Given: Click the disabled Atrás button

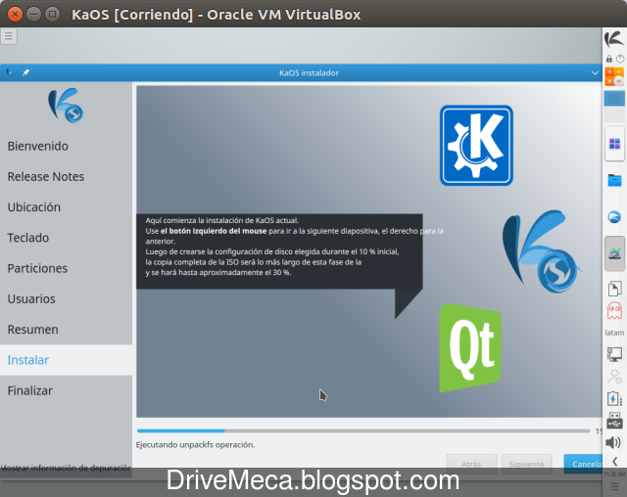Looking at the screenshot, I should pos(471,464).
